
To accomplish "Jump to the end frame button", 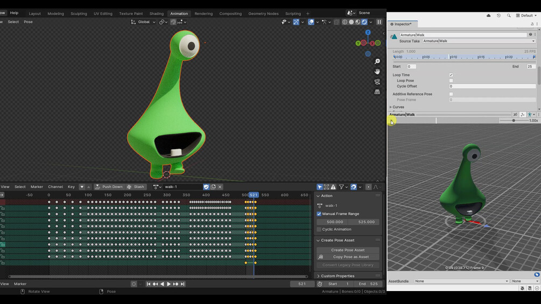I will point(182,284).
